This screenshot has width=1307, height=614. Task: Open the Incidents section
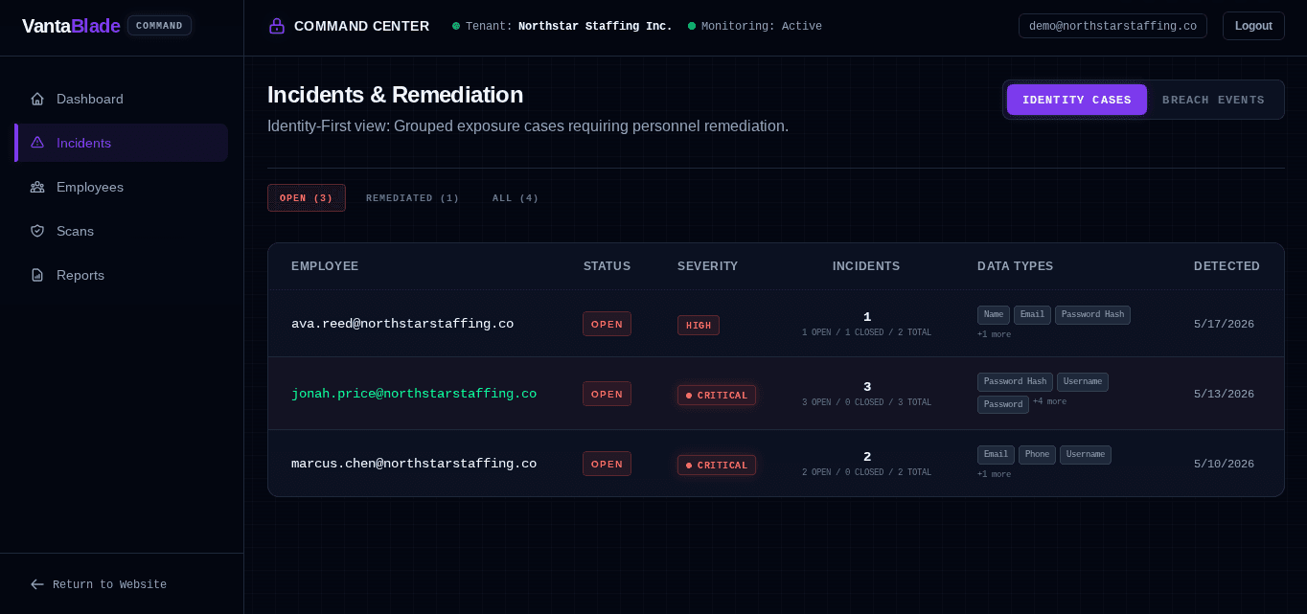pos(122,143)
